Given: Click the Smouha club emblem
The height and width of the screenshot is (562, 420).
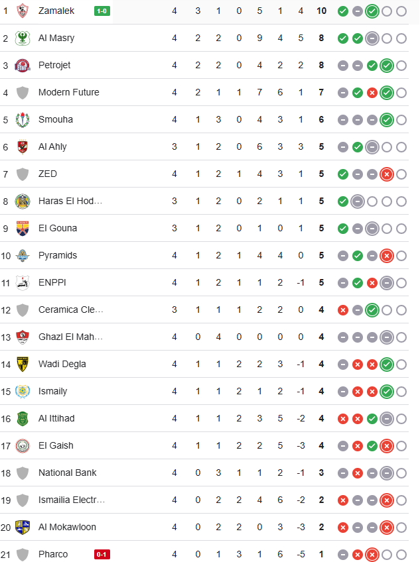Looking at the screenshot, I should 23,120.
